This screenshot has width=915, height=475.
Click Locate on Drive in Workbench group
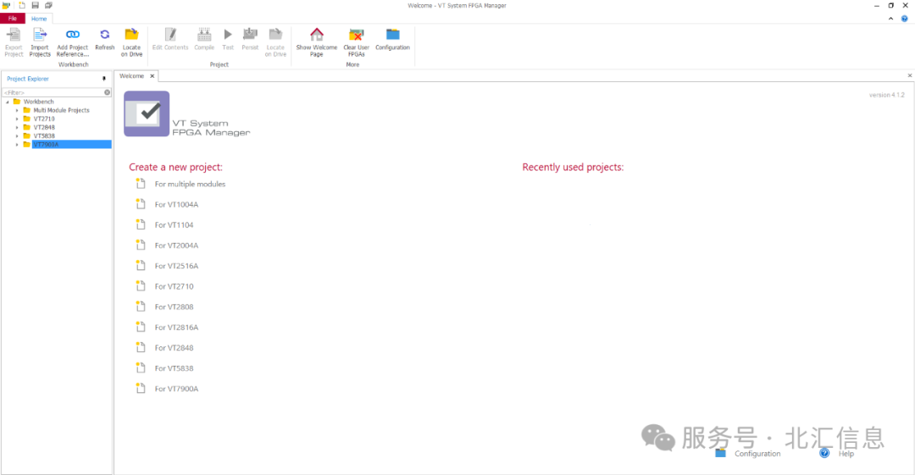coord(132,42)
